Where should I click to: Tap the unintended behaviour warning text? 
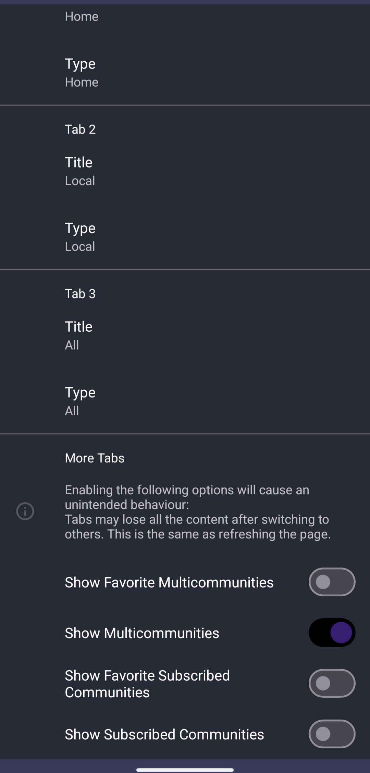[x=198, y=512]
